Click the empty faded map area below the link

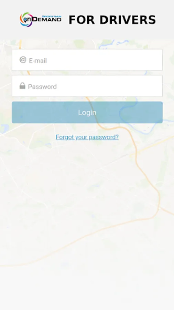[x=87, y=198]
